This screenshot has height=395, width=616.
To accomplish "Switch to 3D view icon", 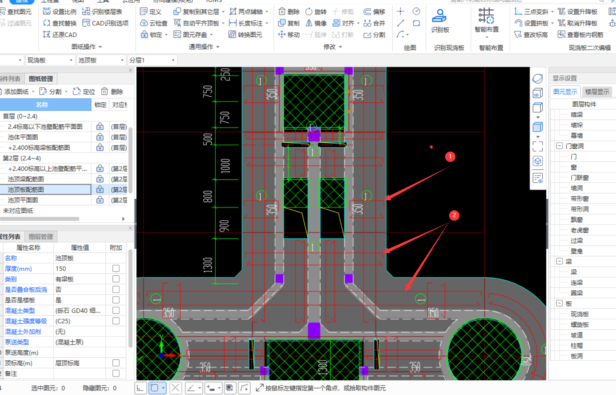I will coord(538,93).
